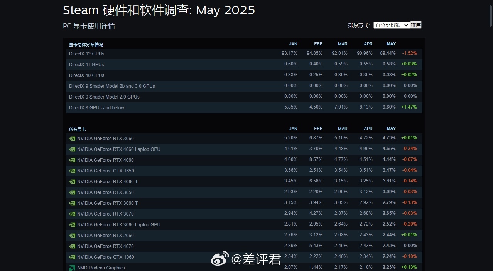This screenshot has height=271, width=493.
Task: Click the -1.52% change for DirectX 12
Action: [410, 53]
